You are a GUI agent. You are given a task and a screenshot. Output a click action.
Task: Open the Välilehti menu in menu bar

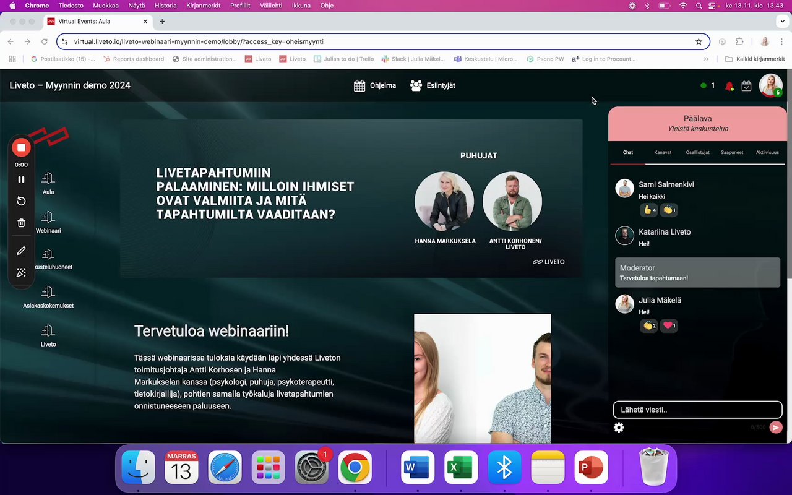click(x=271, y=6)
